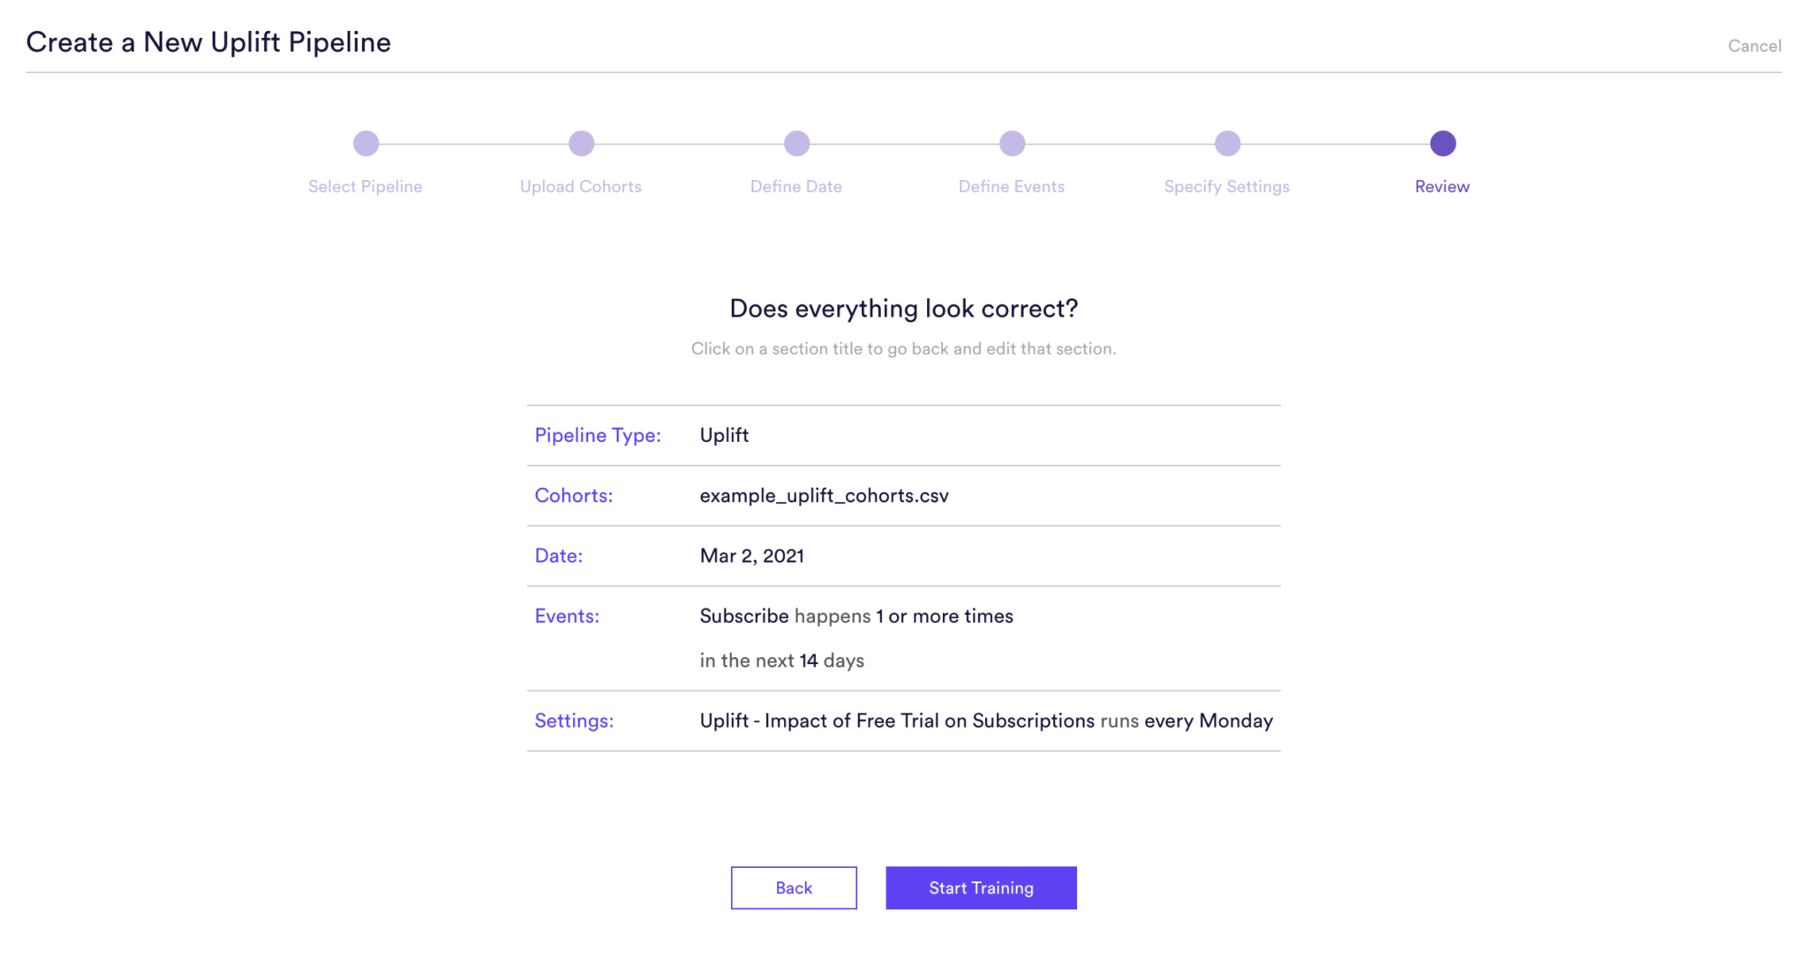Go to the Upload Cohorts step label

coord(581,186)
